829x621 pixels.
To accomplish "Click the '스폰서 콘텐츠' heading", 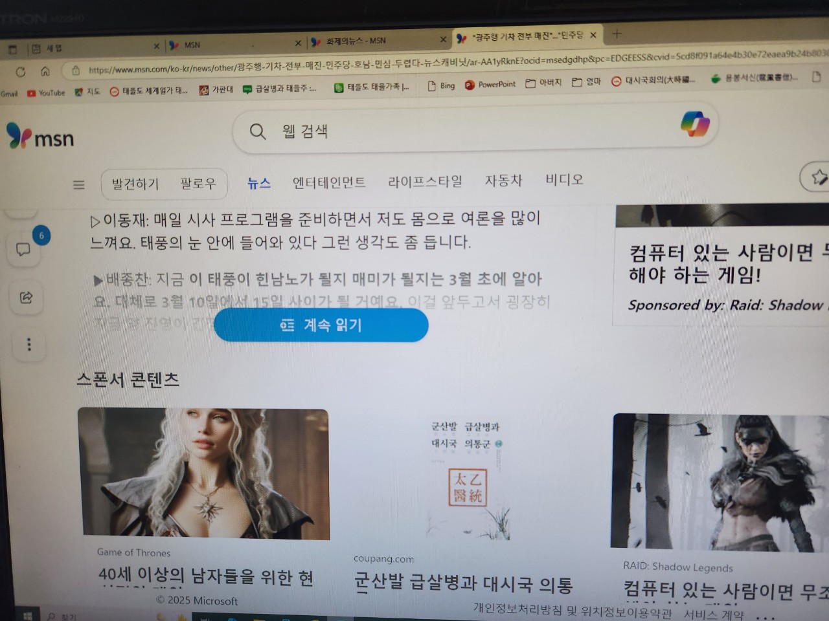I will pos(128,380).
